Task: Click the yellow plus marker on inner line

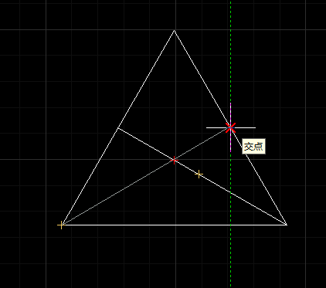Action: 199,174
